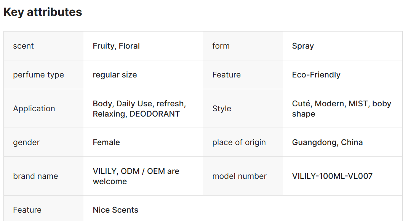Select the Style attribute label

pos(222,109)
